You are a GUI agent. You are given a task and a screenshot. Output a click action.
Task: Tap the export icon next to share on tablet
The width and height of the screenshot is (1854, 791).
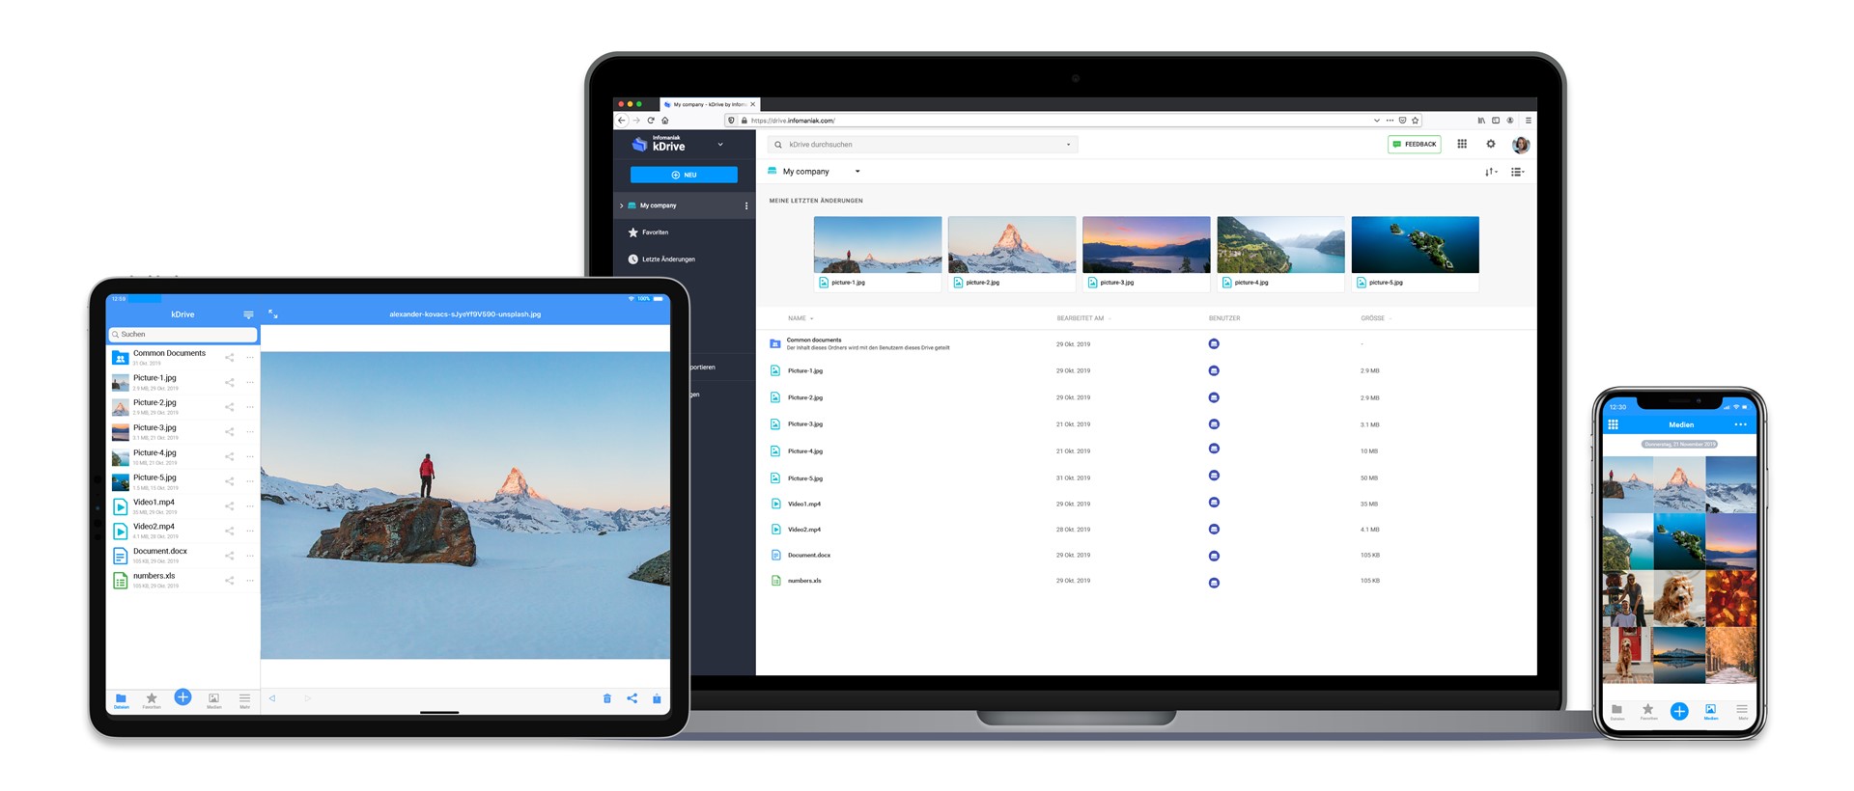(657, 698)
